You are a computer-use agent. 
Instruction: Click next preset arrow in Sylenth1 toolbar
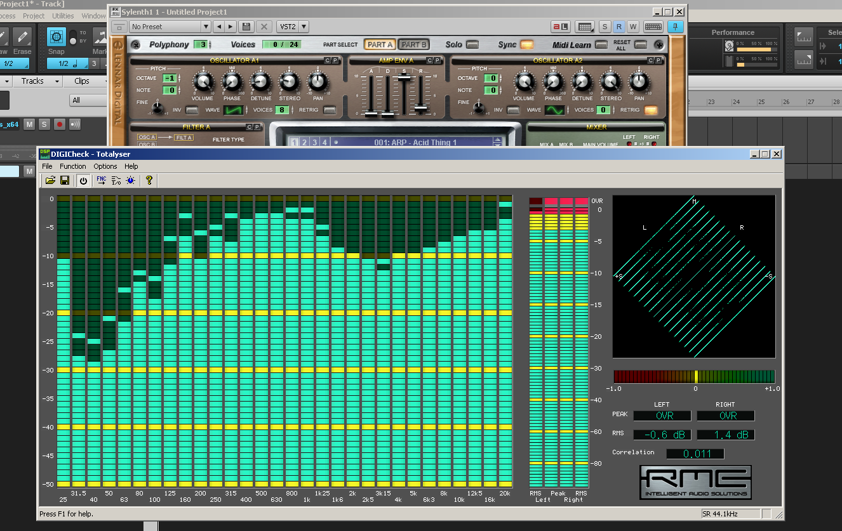[231, 27]
